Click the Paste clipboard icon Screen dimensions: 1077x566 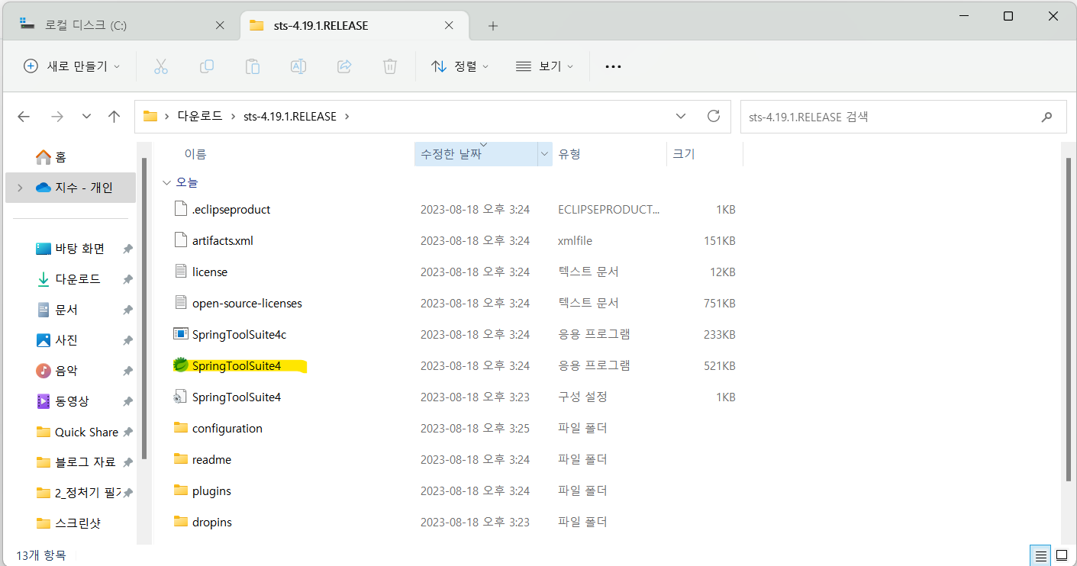click(x=253, y=66)
